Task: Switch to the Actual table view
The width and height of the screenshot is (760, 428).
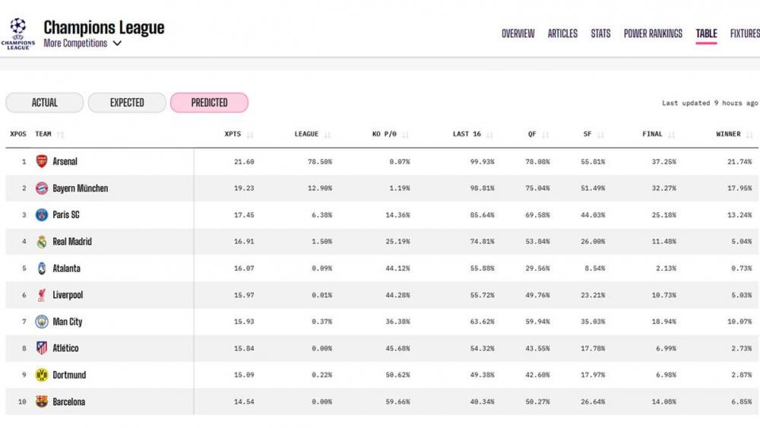Action: click(44, 103)
